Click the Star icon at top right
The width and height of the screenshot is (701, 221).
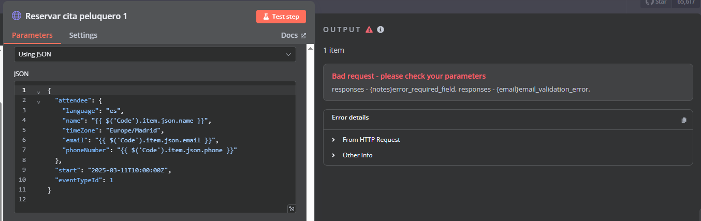[649, 2]
